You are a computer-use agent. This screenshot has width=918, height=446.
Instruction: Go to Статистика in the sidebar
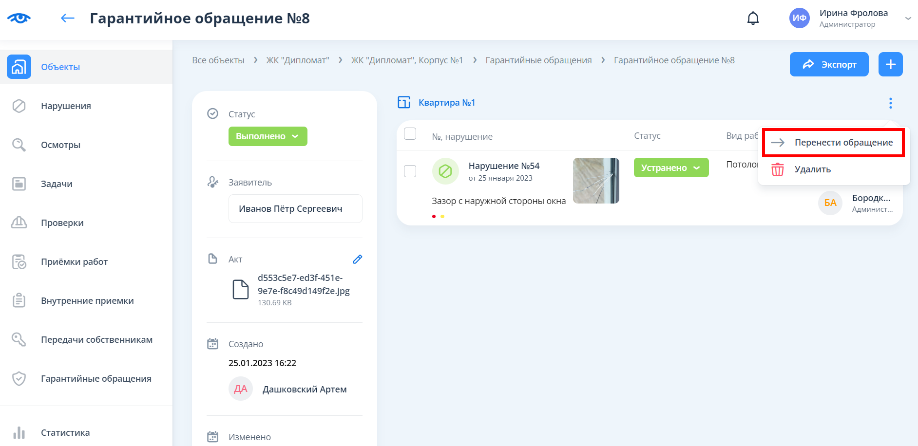coord(65,432)
